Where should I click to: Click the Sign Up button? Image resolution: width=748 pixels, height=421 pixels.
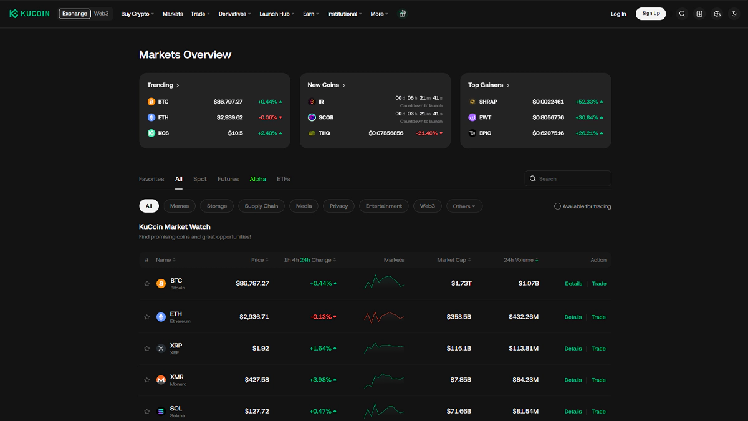[x=651, y=14]
